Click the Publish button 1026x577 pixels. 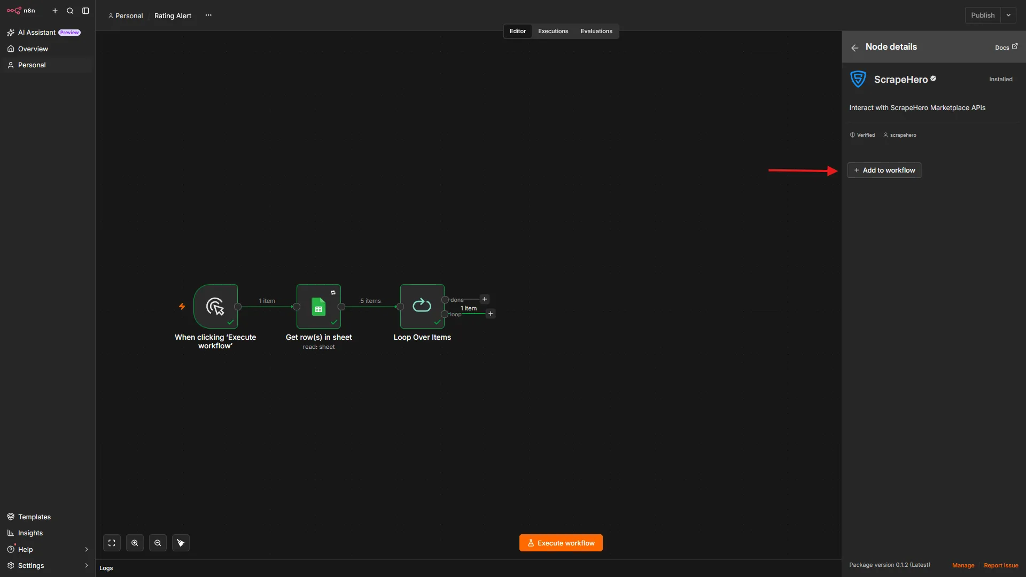(983, 15)
